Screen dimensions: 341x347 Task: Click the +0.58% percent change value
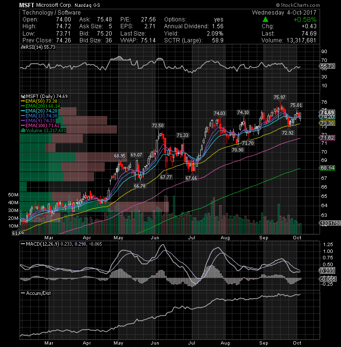(305, 19)
